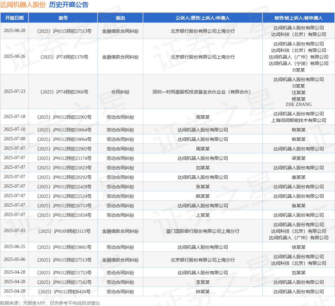The image size is (335, 306).
Task: Click defendant 鲁某某
Action: [x=298, y=206]
